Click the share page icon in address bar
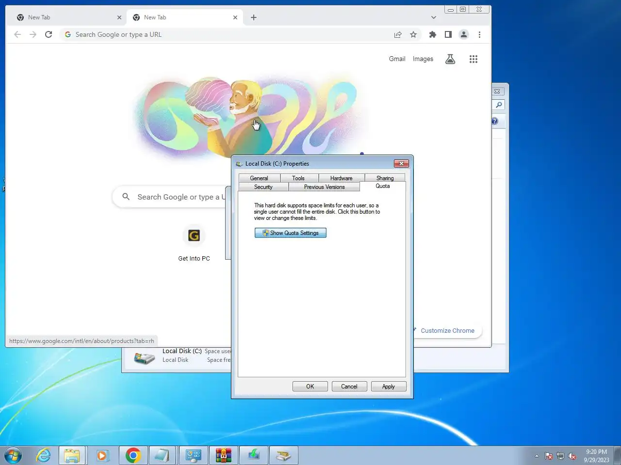Screen dimensions: 621x465 [398, 34]
